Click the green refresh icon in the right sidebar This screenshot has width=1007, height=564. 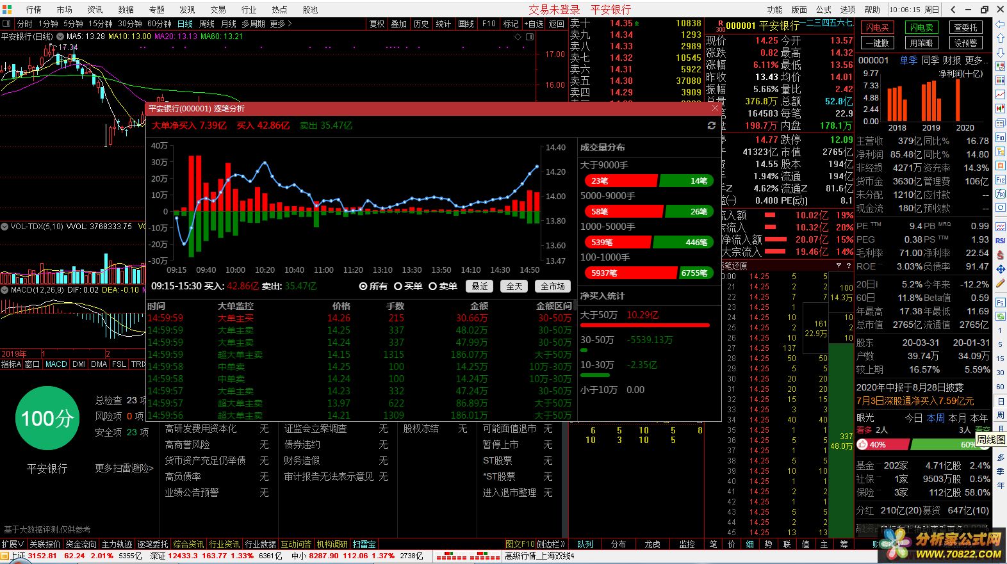pos(1000,316)
